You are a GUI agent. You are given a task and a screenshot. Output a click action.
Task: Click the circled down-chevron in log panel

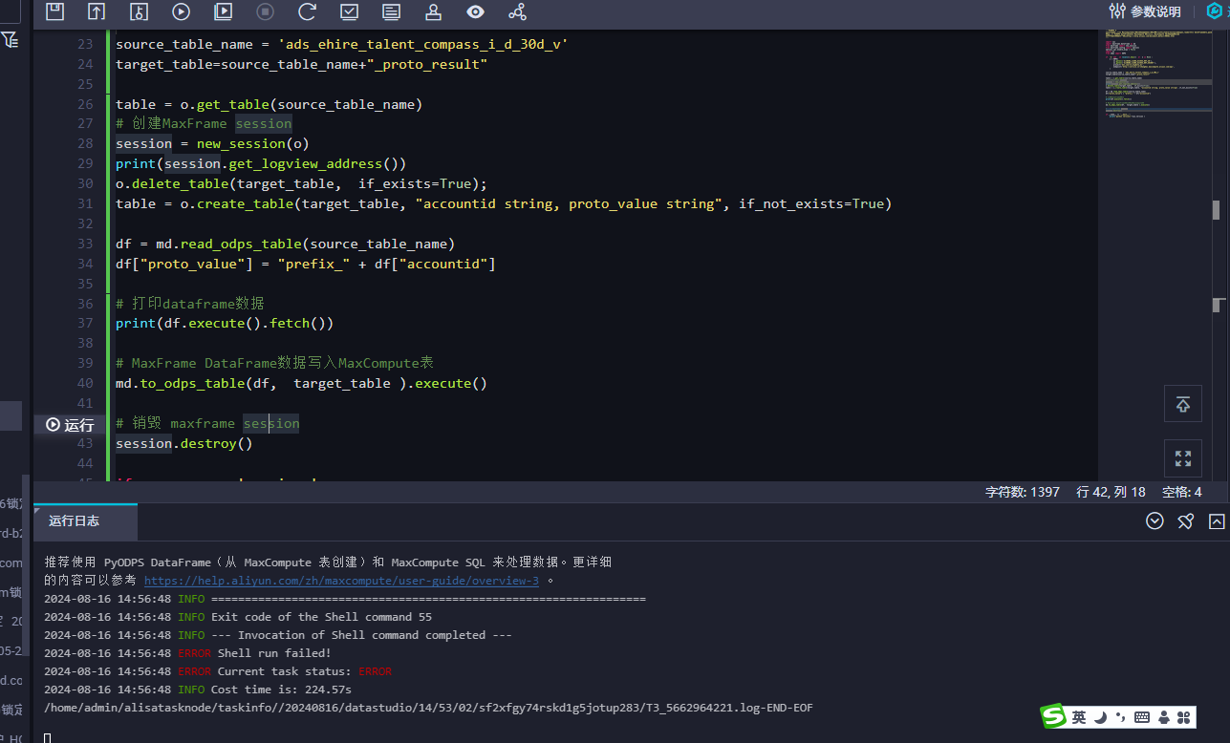coord(1154,521)
